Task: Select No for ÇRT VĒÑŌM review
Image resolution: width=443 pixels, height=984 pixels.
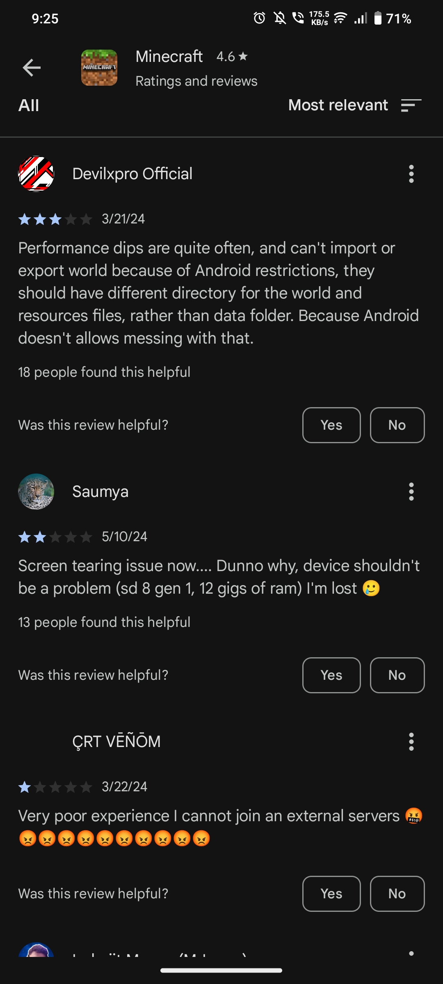Action: point(397,894)
